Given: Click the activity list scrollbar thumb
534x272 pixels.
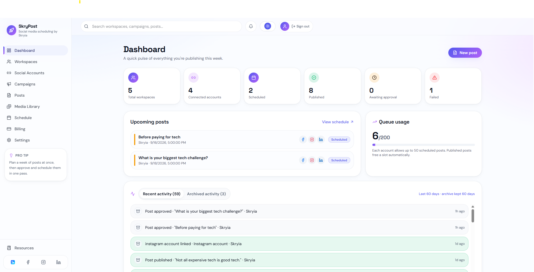Looking at the screenshot, I should tap(473, 216).
